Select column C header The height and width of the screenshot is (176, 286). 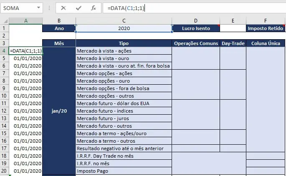124,21
